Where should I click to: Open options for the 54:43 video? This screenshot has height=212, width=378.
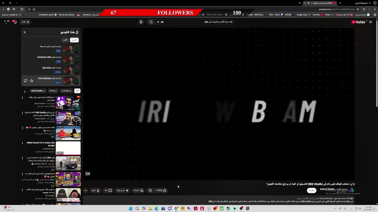coord(22,190)
